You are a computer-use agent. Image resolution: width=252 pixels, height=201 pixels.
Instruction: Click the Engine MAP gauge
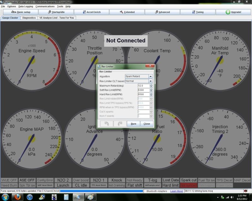point(32,139)
